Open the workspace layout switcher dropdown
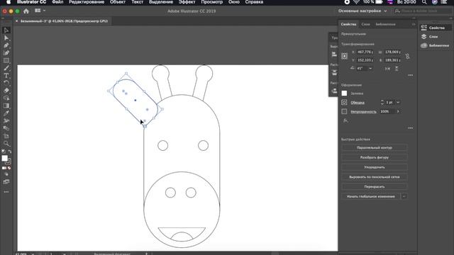454x255 pixels. point(40,11)
